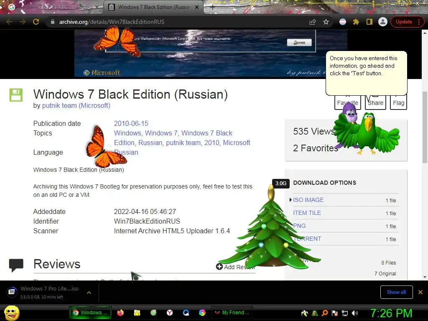Close the downloads bar
This screenshot has height=321, width=428.
(420, 292)
